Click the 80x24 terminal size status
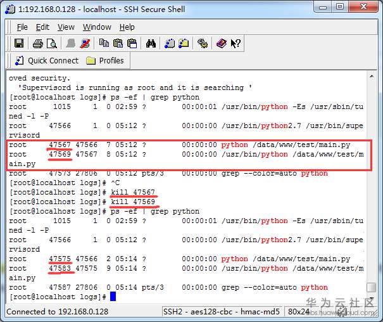Image resolution: width=383 pixels, height=322 pixels. [299, 312]
